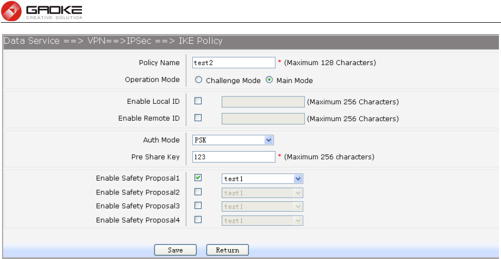Image resolution: width=501 pixels, height=259 pixels.
Task: Click the Pre Share Key label
Action: pos(155,157)
